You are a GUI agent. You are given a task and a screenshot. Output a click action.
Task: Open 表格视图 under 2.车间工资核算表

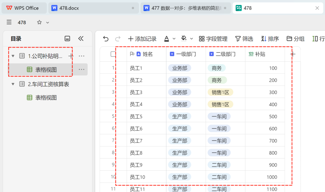[42, 98]
